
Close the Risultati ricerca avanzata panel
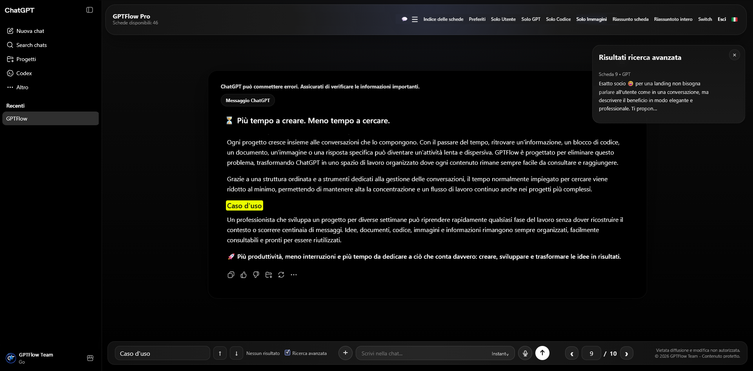click(x=735, y=55)
